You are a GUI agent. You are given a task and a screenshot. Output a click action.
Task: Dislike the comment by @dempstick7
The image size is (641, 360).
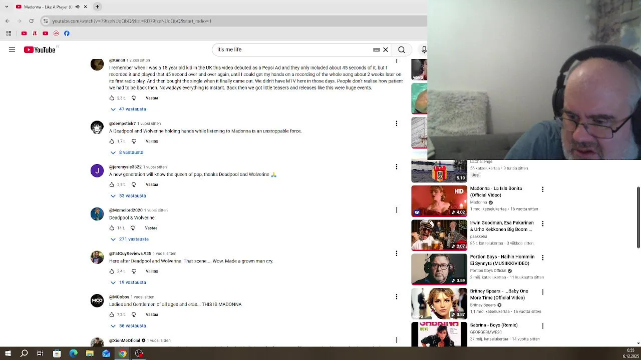coord(134,141)
